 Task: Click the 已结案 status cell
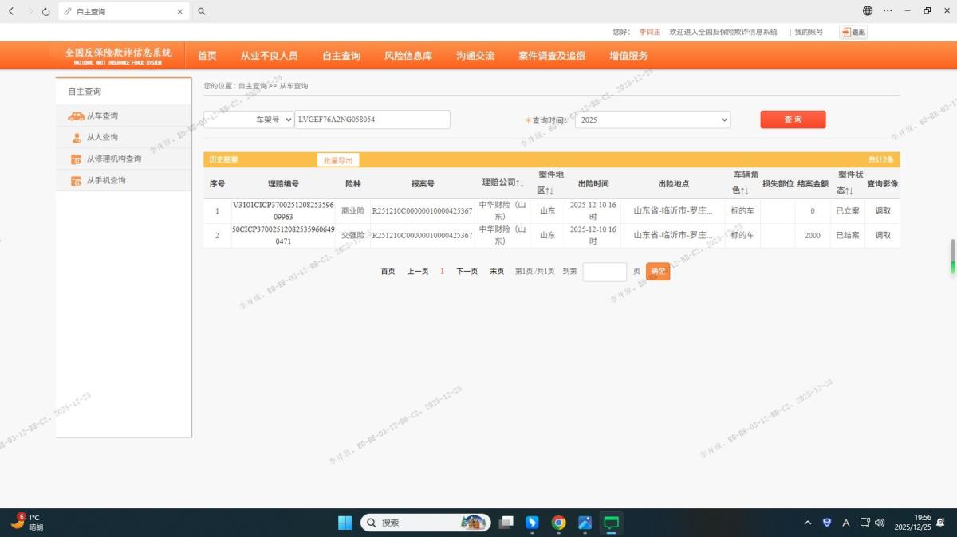pos(848,236)
